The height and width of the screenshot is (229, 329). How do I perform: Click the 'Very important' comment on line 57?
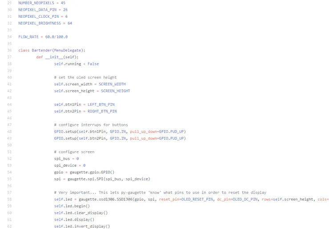(160, 193)
